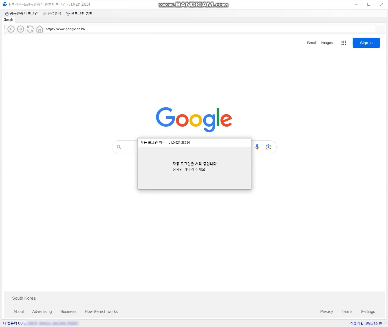This screenshot has height=327, width=388.
Task: Open the Gmail link
Action: [312, 43]
